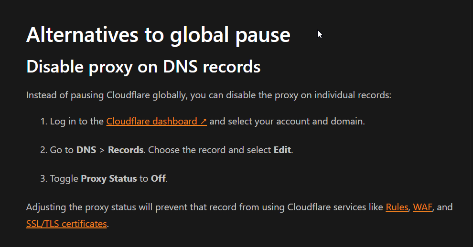This screenshot has height=247, width=473.
Task: Click the text Choose the record and select
Action: click(x=210, y=150)
